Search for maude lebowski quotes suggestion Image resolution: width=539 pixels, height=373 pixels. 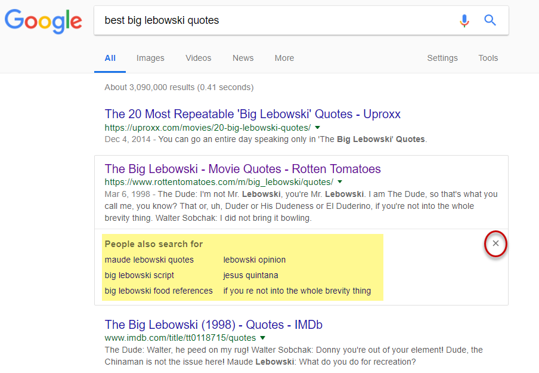click(149, 260)
